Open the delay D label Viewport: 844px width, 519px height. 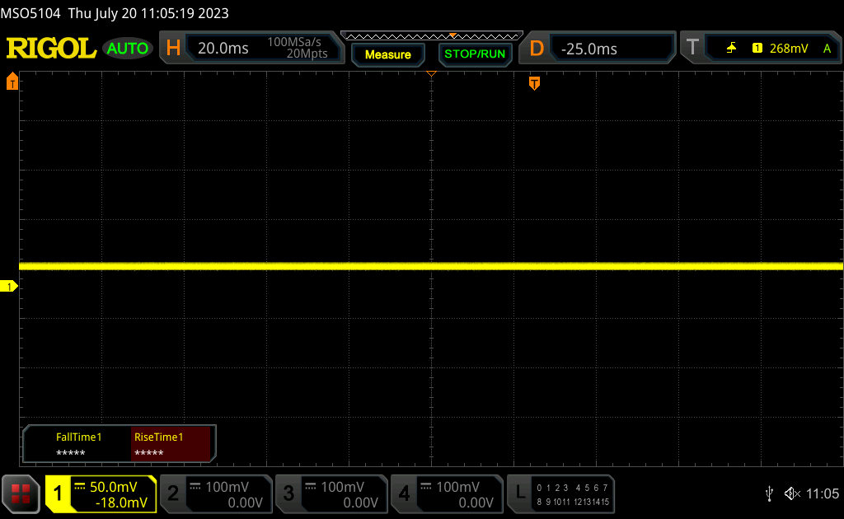tap(537, 49)
